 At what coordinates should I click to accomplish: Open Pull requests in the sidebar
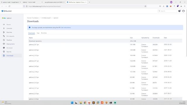[12, 36]
